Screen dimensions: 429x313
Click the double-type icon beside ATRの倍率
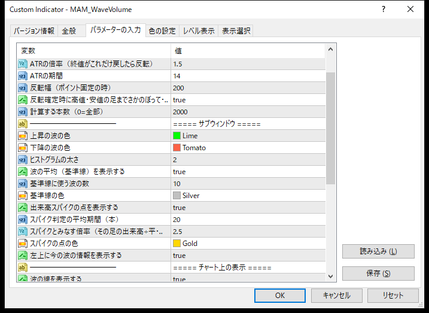[23, 64]
